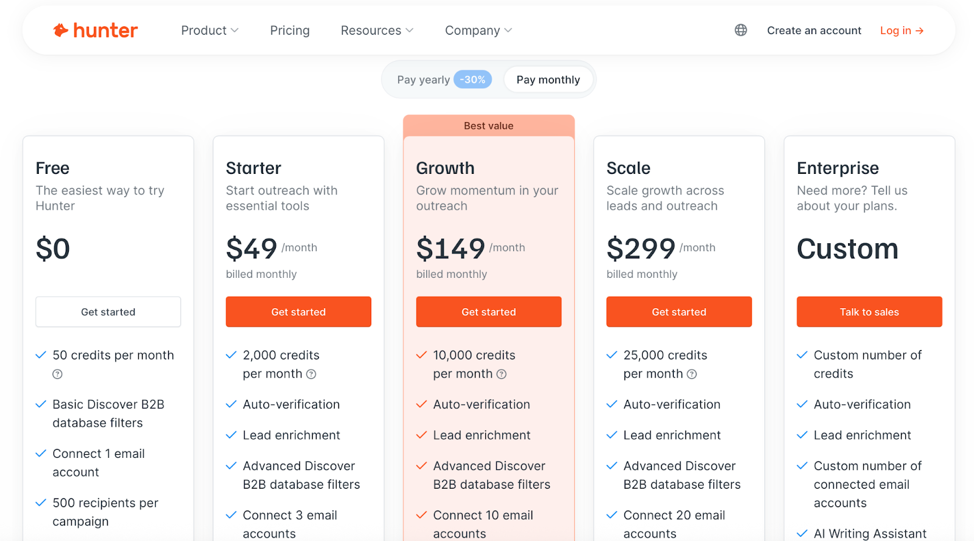
Task: Click Talk to sales for Enterprise
Action: tap(869, 311)
